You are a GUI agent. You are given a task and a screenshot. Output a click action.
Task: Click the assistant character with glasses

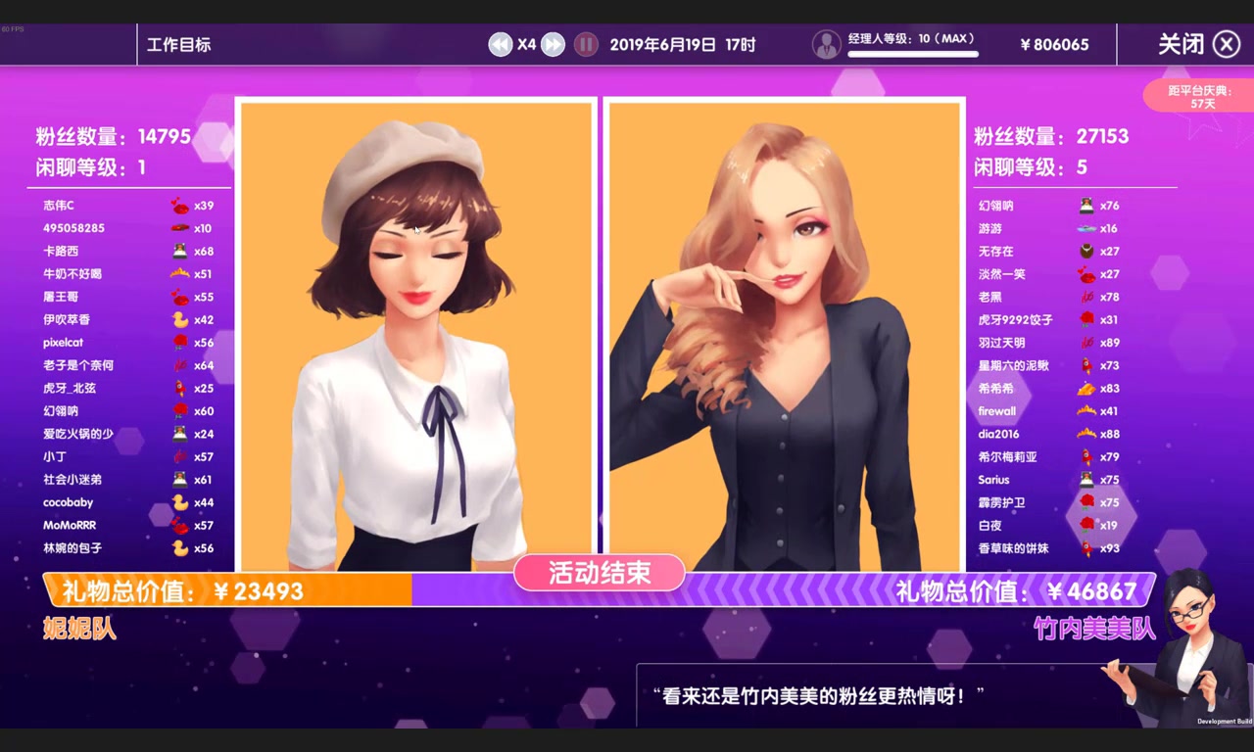tap(1195, 646)
